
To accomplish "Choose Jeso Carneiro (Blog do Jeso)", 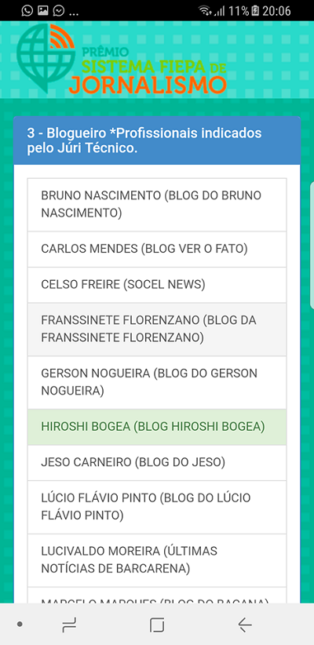I will tap(157, 463).
